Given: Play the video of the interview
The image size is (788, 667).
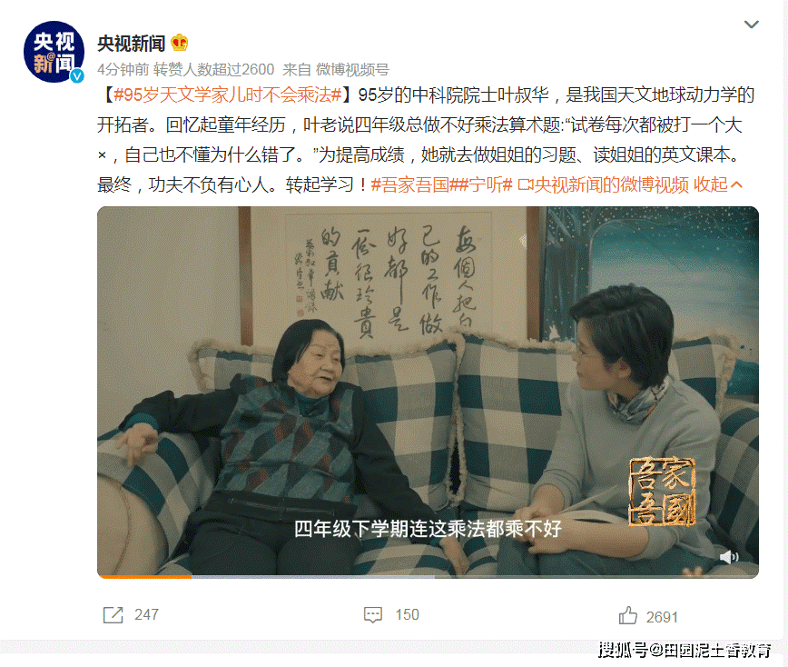Looking at the screenshot, I should 428,392.
